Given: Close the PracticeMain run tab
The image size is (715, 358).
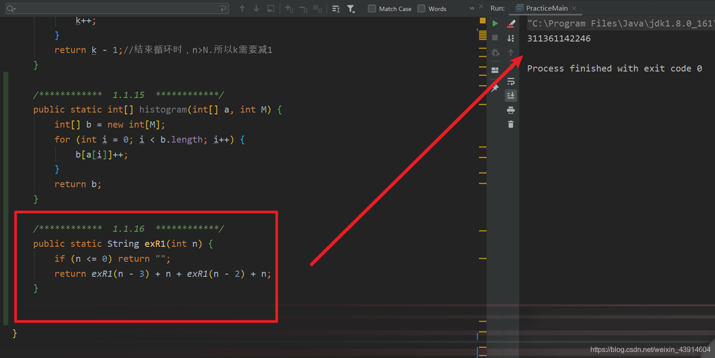Looking at the screenshot, I should 574,8.
